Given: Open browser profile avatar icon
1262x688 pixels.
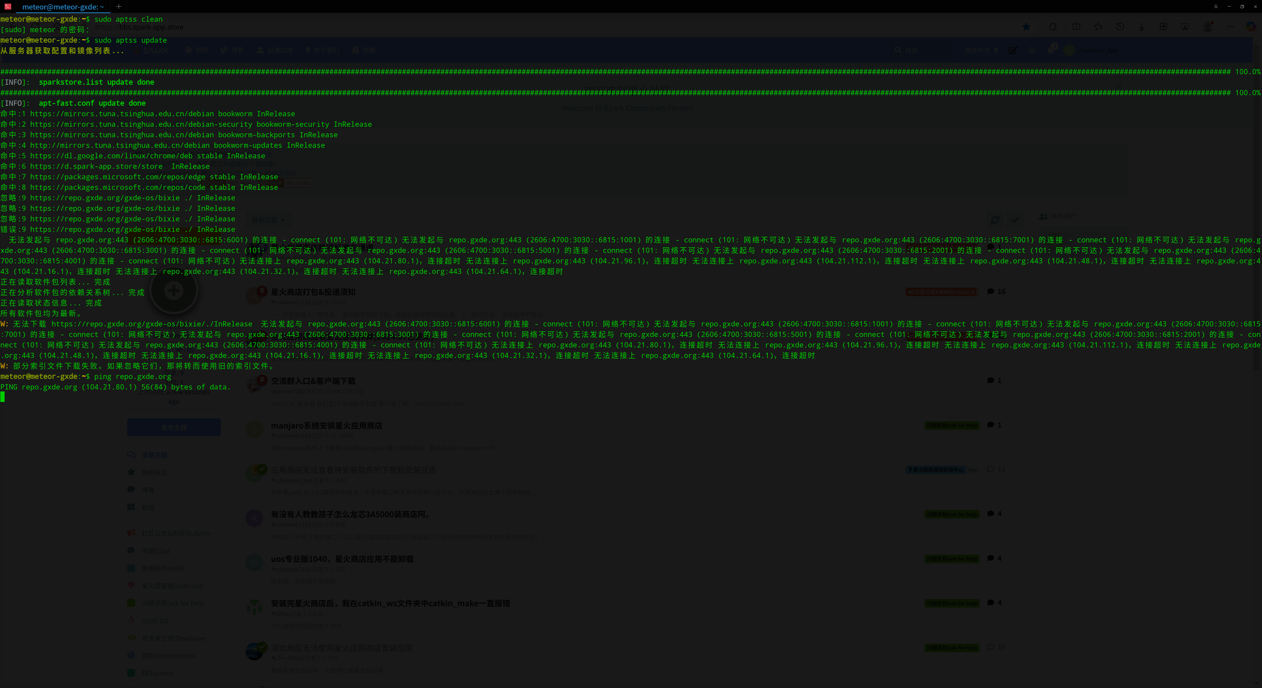Looking at the screenshot, I should tap(1208, 27).
